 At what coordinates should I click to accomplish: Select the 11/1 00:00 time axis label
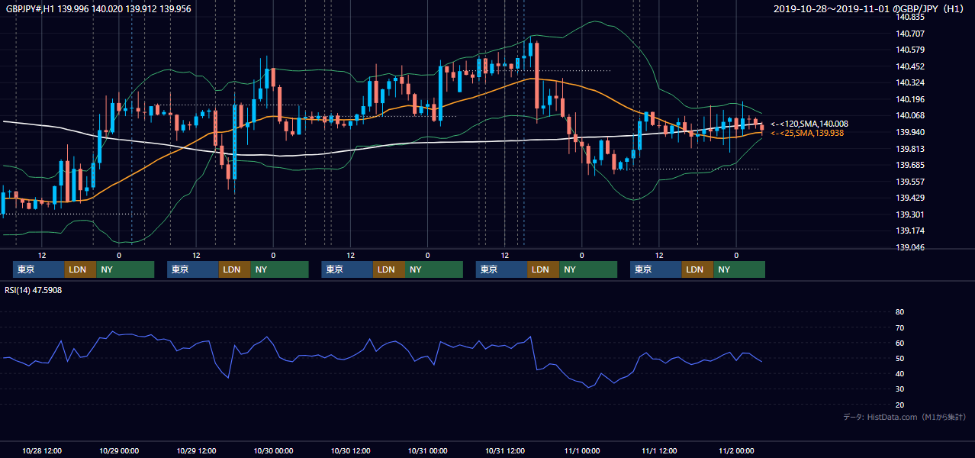582,450
